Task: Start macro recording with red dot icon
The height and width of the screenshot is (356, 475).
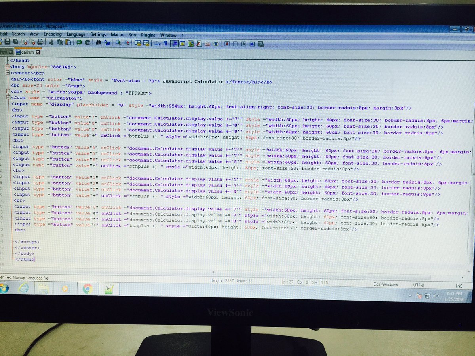Action: pos(227,44)
